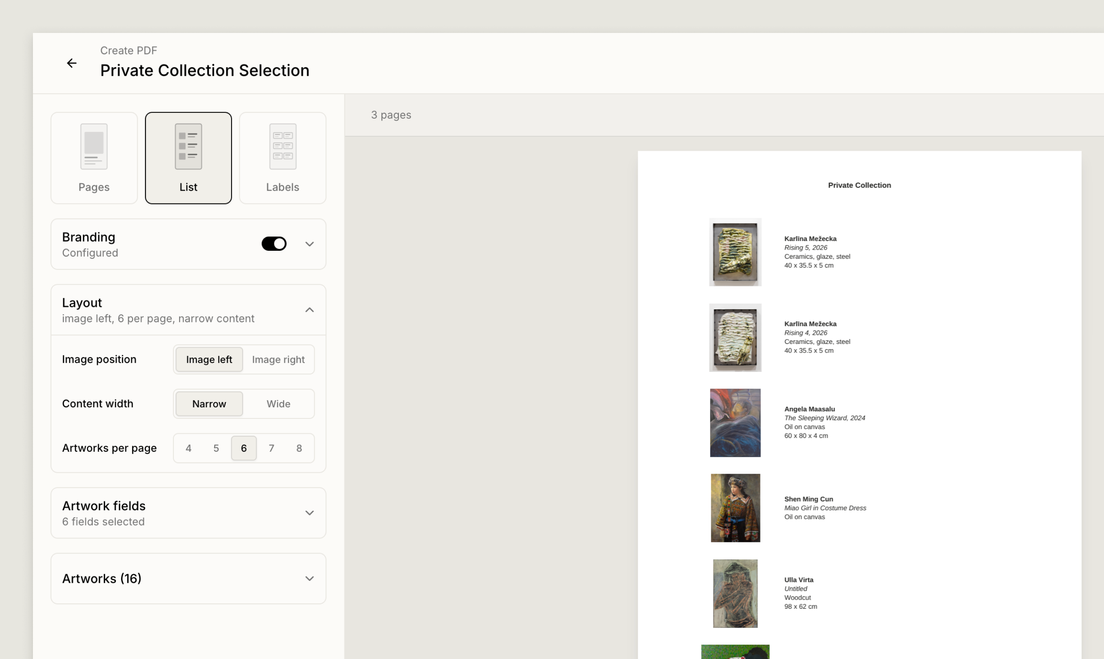Collapse the Layout section chevron
Viewport: 1104px width, 659px height.
point(309,310)
